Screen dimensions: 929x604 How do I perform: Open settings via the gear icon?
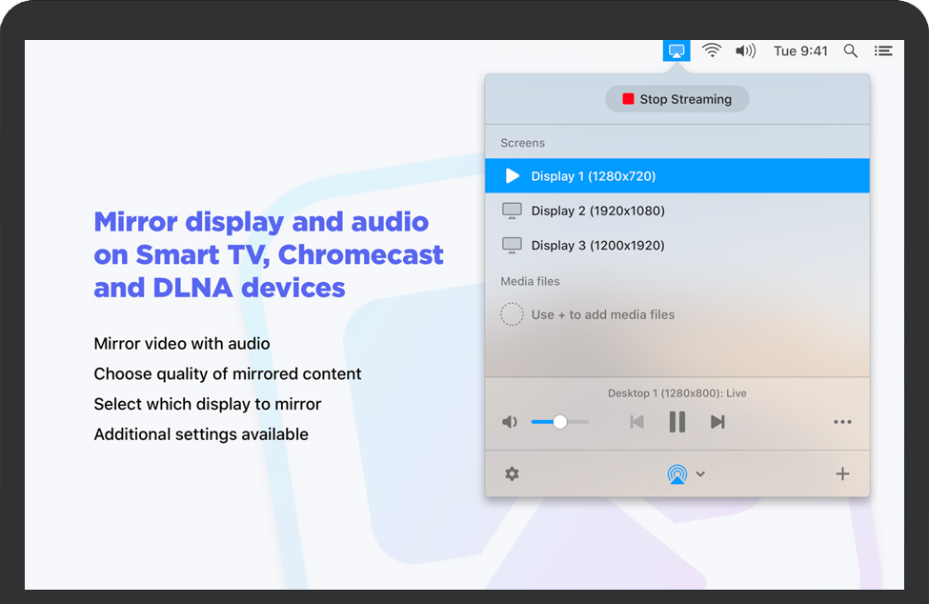coord(512,473)
